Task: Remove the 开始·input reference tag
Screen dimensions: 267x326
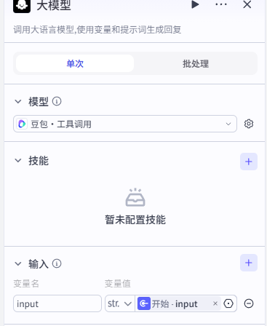Action: (215, 303)
